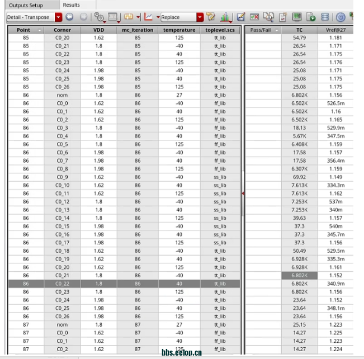
Task: Open the Pass/Fail column filter arrow
Action: [x=277, y=30]
